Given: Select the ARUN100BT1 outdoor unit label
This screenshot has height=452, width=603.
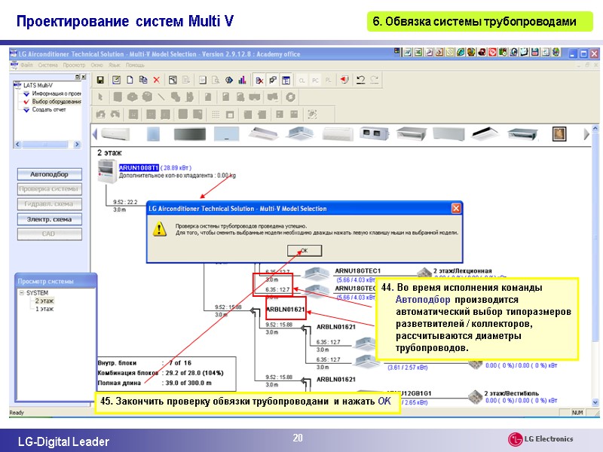Looking at the screenshot, I should coord(139,167).
